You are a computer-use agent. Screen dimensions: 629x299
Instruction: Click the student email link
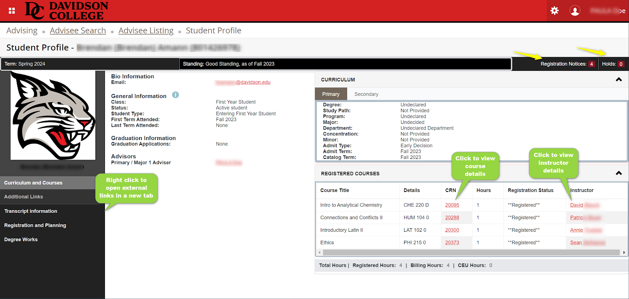click(x=243, y=82)
